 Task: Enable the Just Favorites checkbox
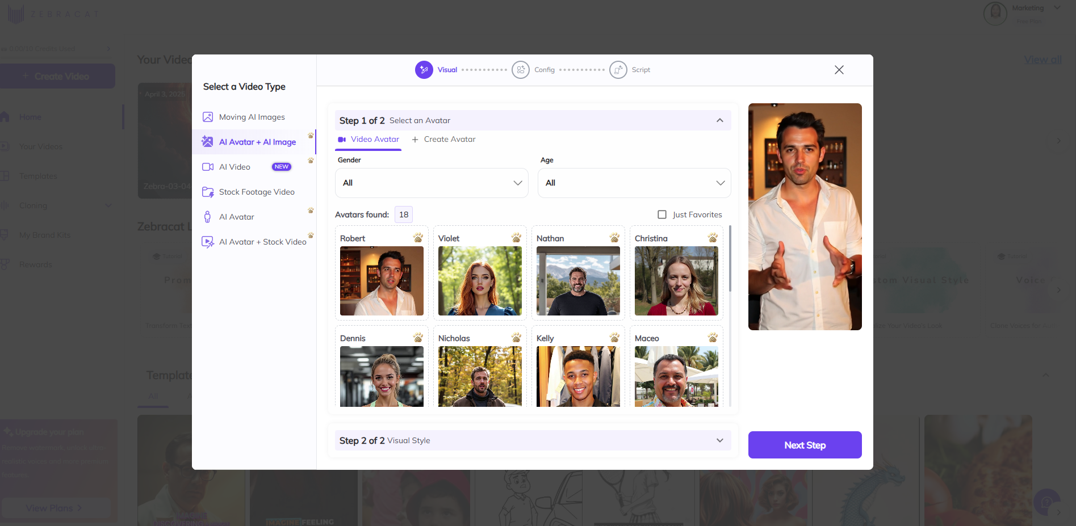662,214
